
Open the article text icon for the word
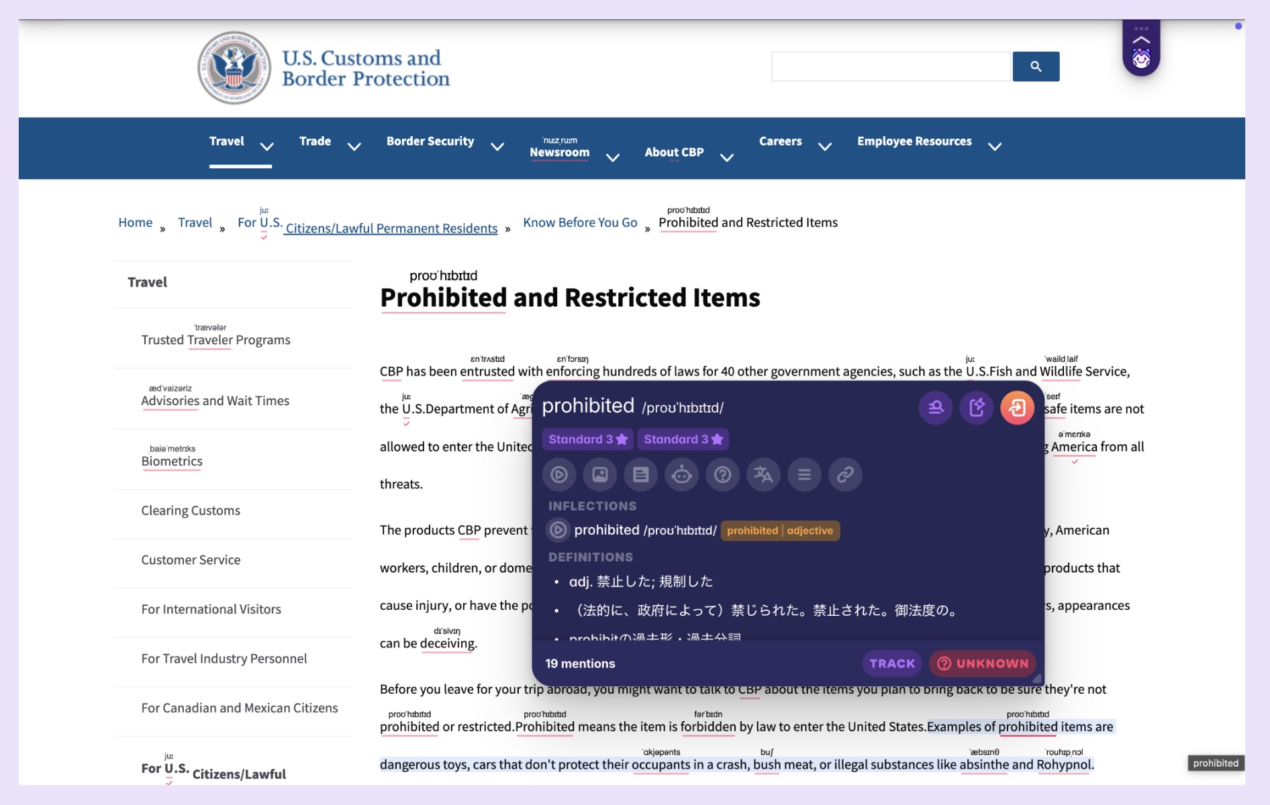641,474
